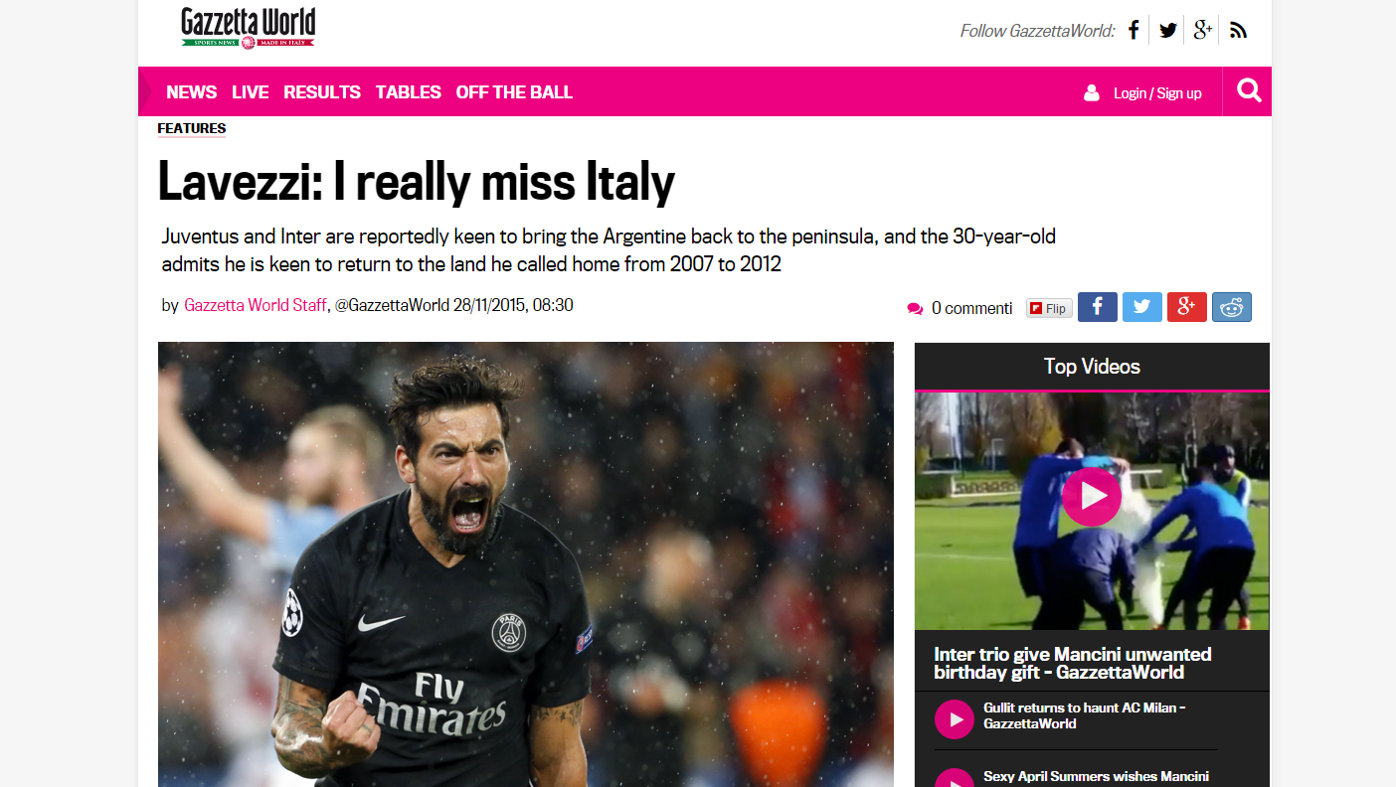Click the search magnifier icon
Image resolution: width=1396 pixels, height=787 pixels.
(1249, 91)
